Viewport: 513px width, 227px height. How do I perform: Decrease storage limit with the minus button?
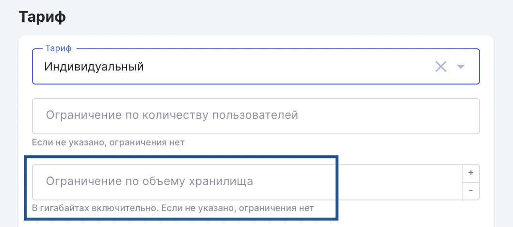click(471, 190)
